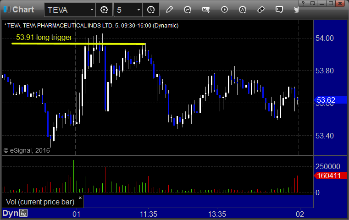
Task: Click the '53.91 long trigger' annotation text
Action: (44, 38)
